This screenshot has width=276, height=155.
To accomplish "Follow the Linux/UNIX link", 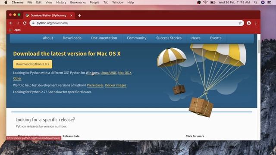I will click(x=109, y=73).
